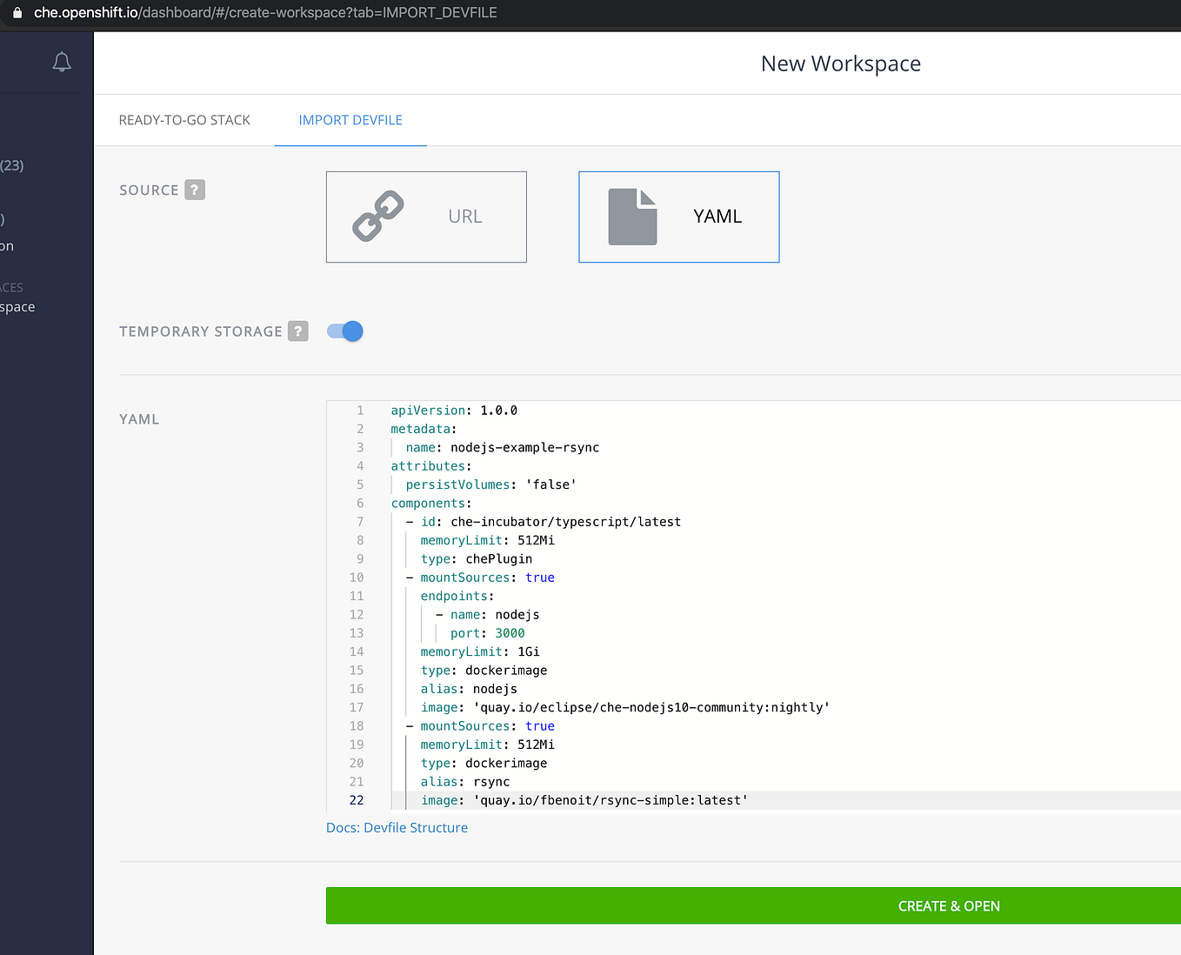Click the persistVolumes 'false' value on line 5

click(550, 484)
